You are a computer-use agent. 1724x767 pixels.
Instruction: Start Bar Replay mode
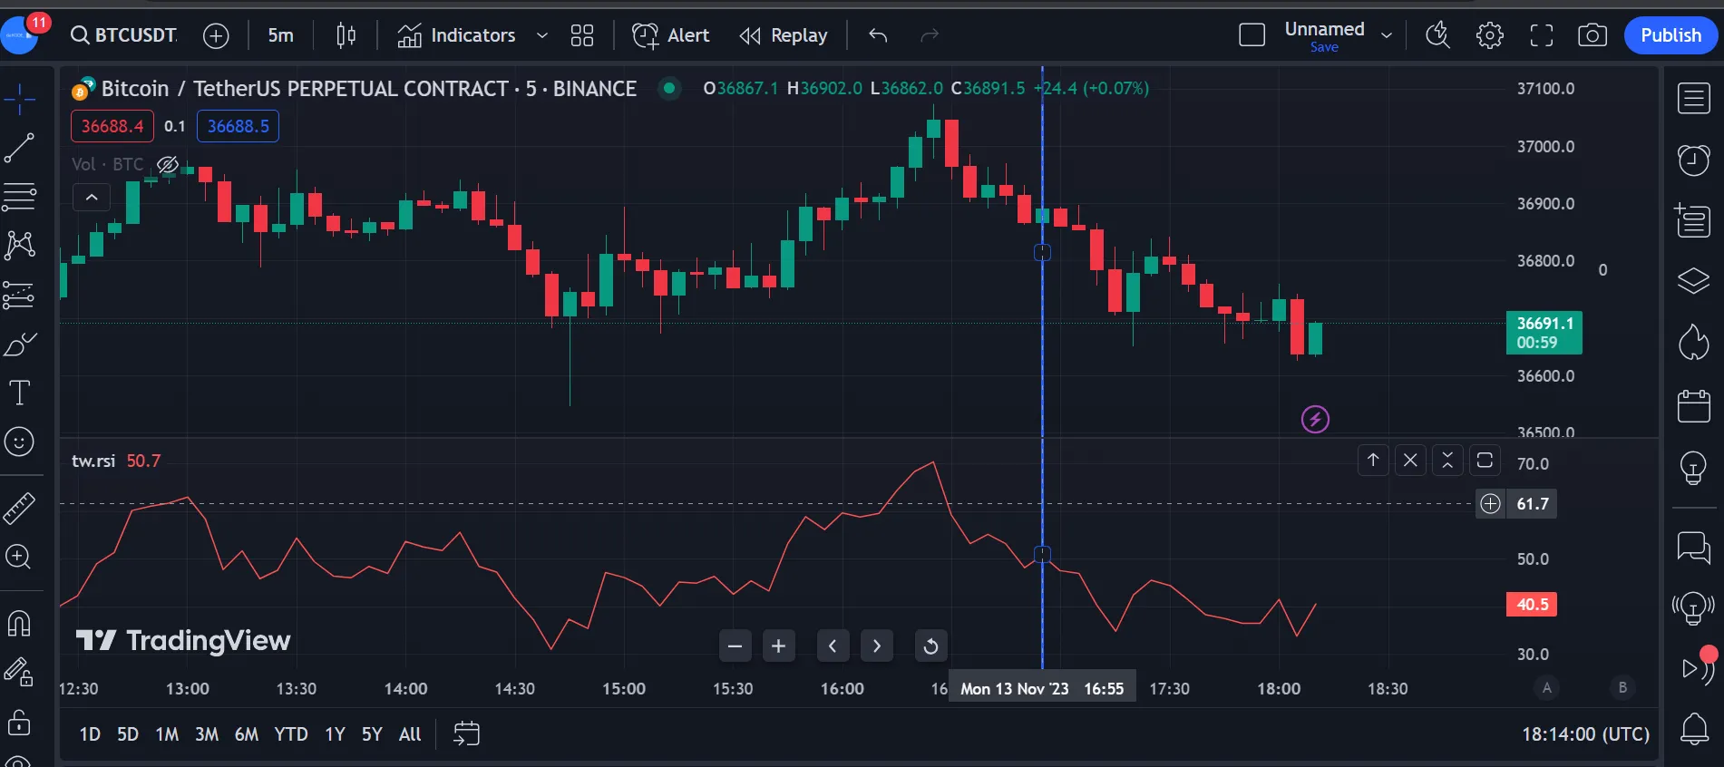tap(784, 35)
